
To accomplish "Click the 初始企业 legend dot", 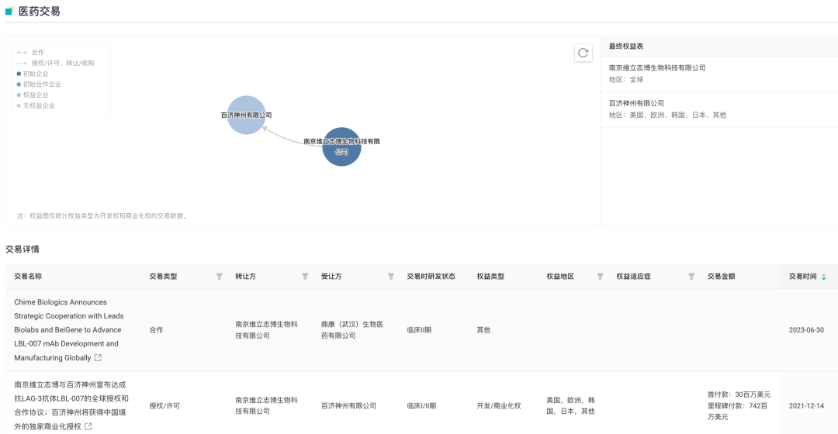I will (x=19, y=74).
